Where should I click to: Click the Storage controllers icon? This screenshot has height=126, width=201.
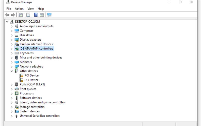17,107
